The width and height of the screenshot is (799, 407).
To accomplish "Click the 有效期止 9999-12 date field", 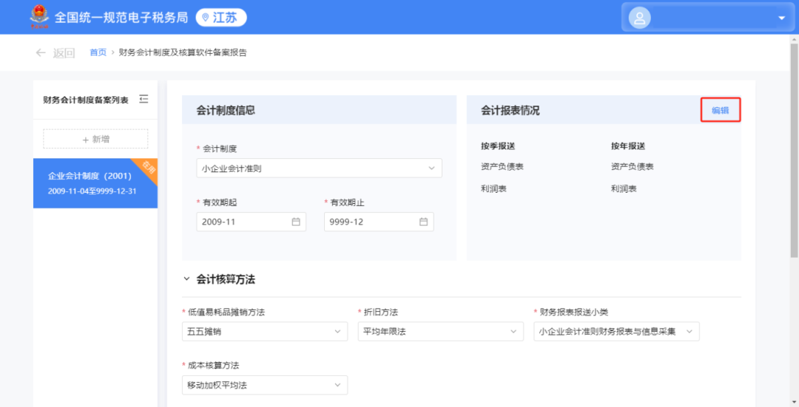I will click(379, 222).
